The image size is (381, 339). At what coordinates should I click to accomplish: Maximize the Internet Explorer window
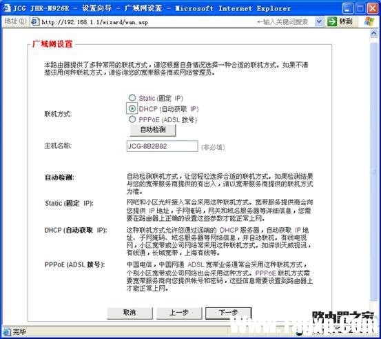(360, 8)
